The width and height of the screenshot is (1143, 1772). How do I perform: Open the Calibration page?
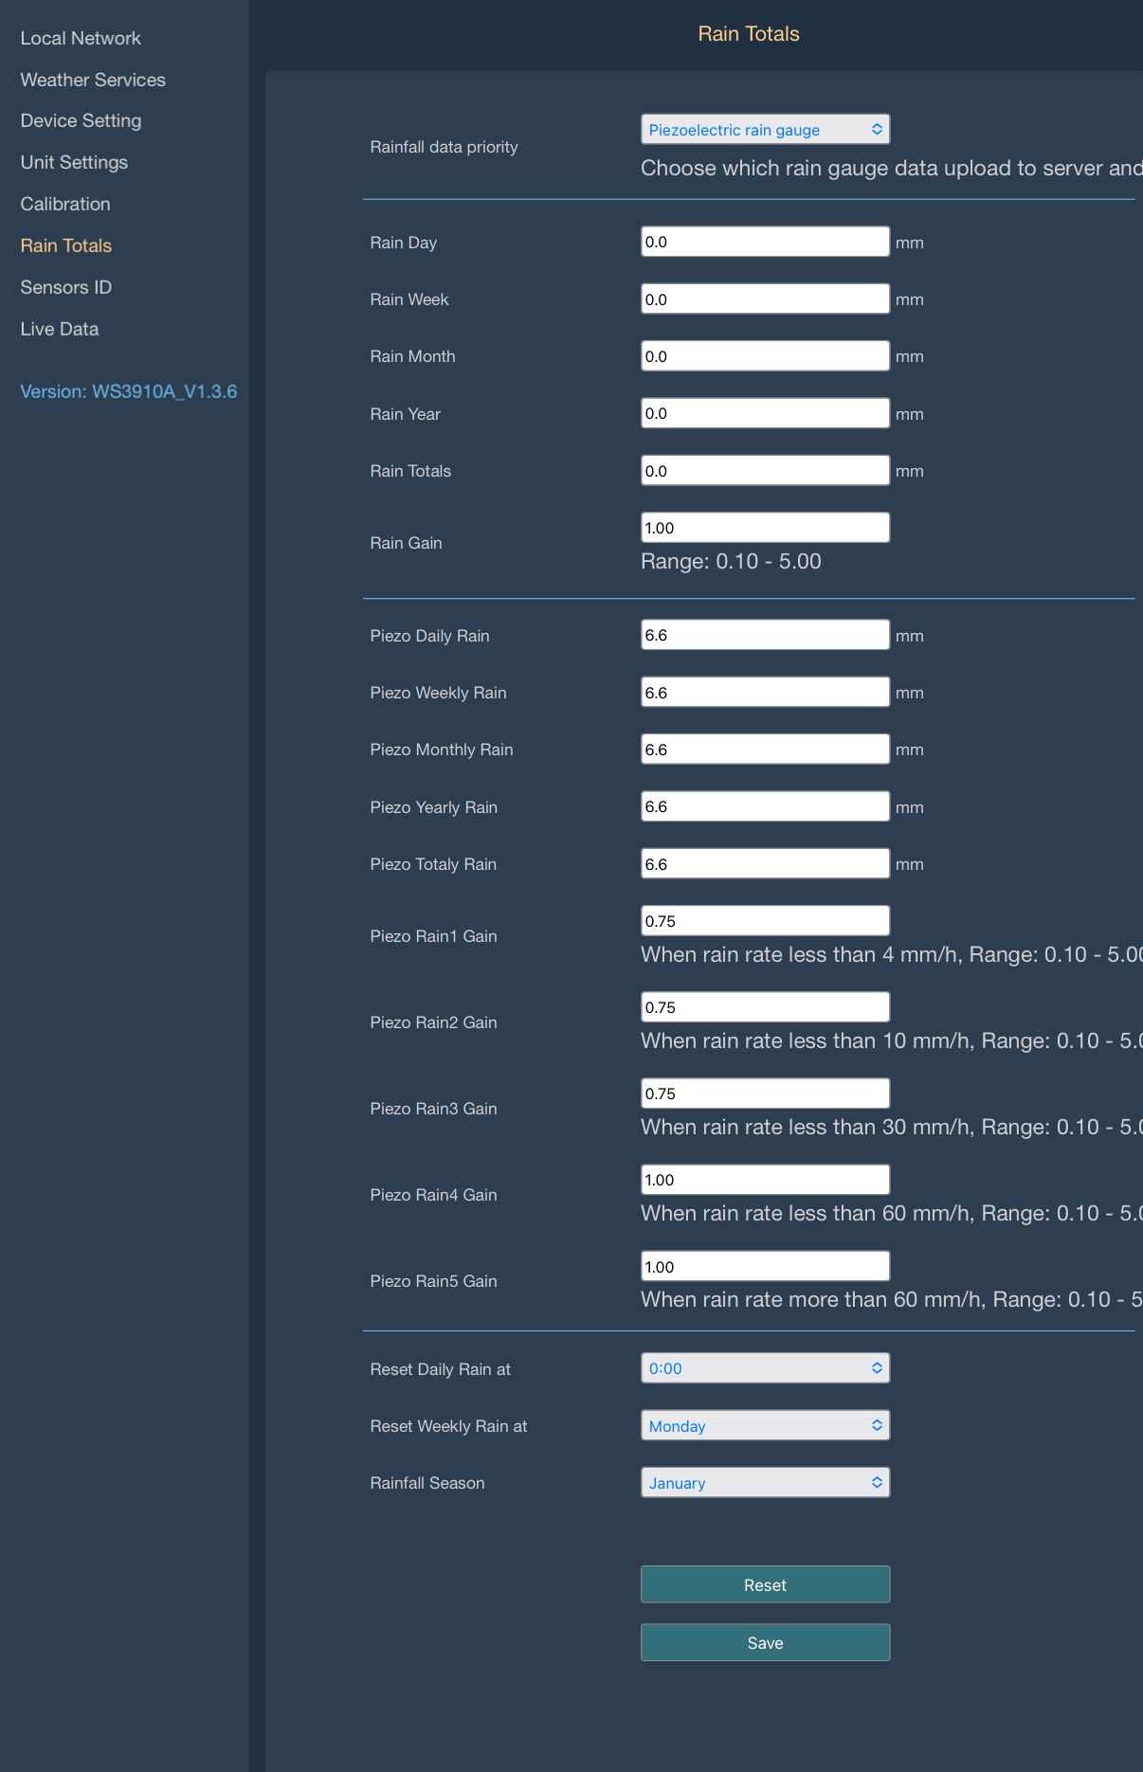[x=65, y=204]
